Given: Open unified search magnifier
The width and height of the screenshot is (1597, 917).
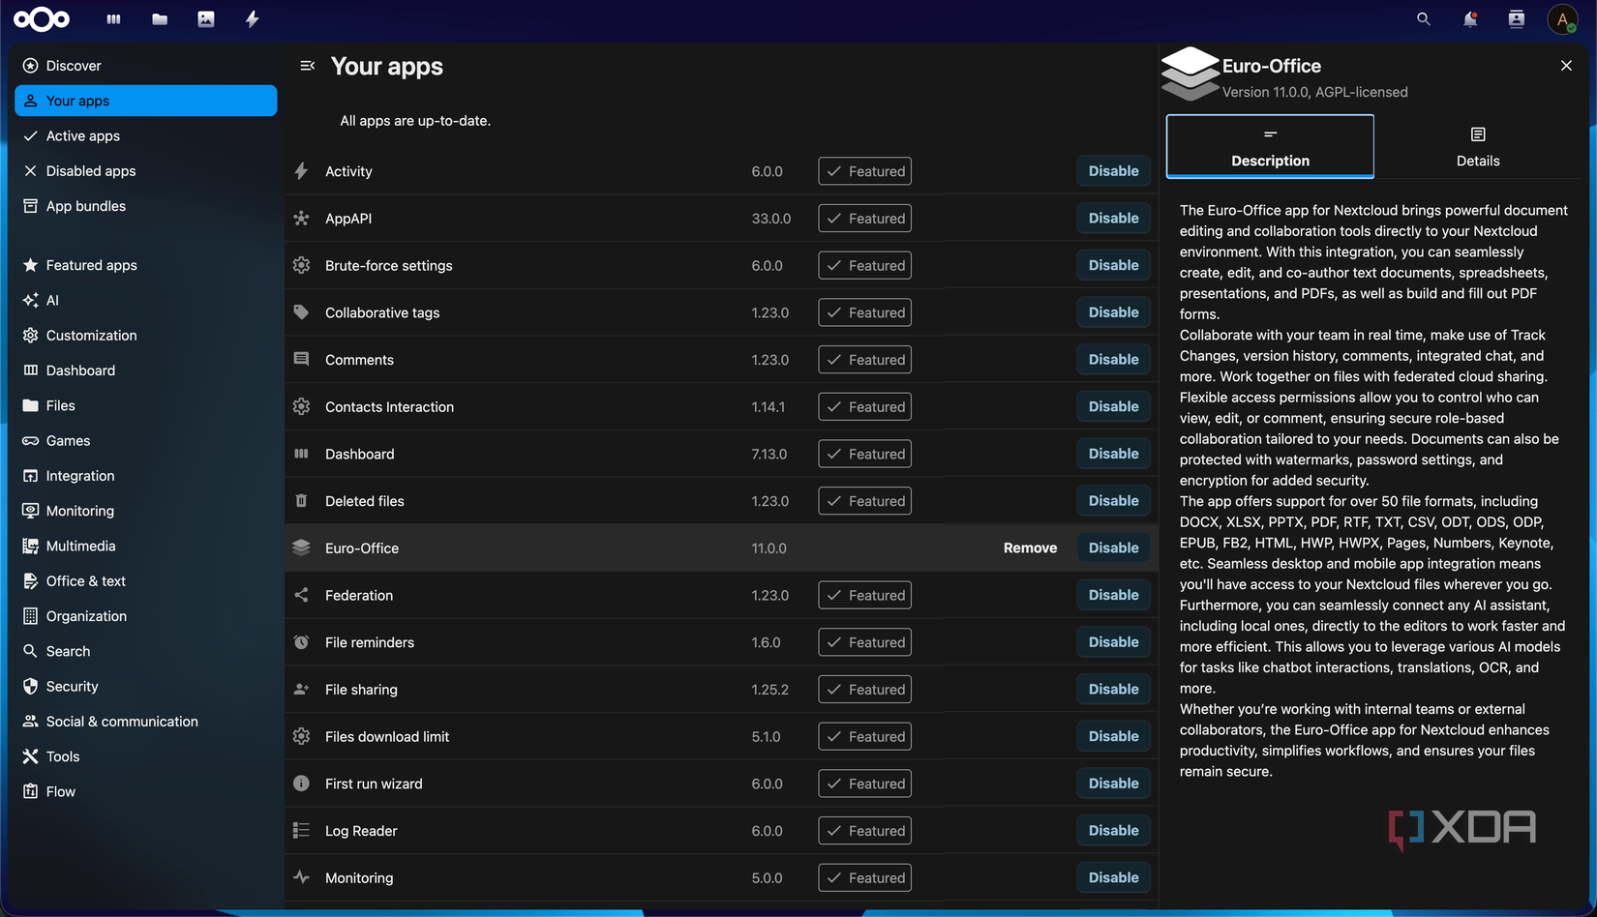Looking at the screenshot, I should 1424,19.
